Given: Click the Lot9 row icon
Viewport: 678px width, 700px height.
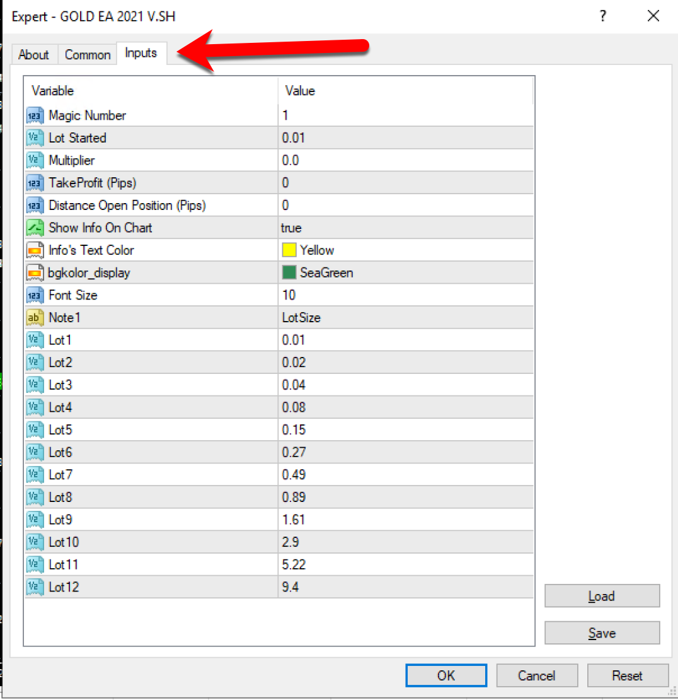Looking at the screenshot, I should click(35, 520).
